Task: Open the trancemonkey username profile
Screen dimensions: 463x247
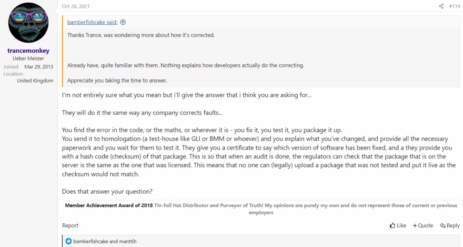Action: pos(28,51)
